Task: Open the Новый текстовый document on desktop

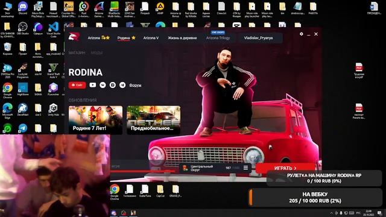Action: pos(53,10)
